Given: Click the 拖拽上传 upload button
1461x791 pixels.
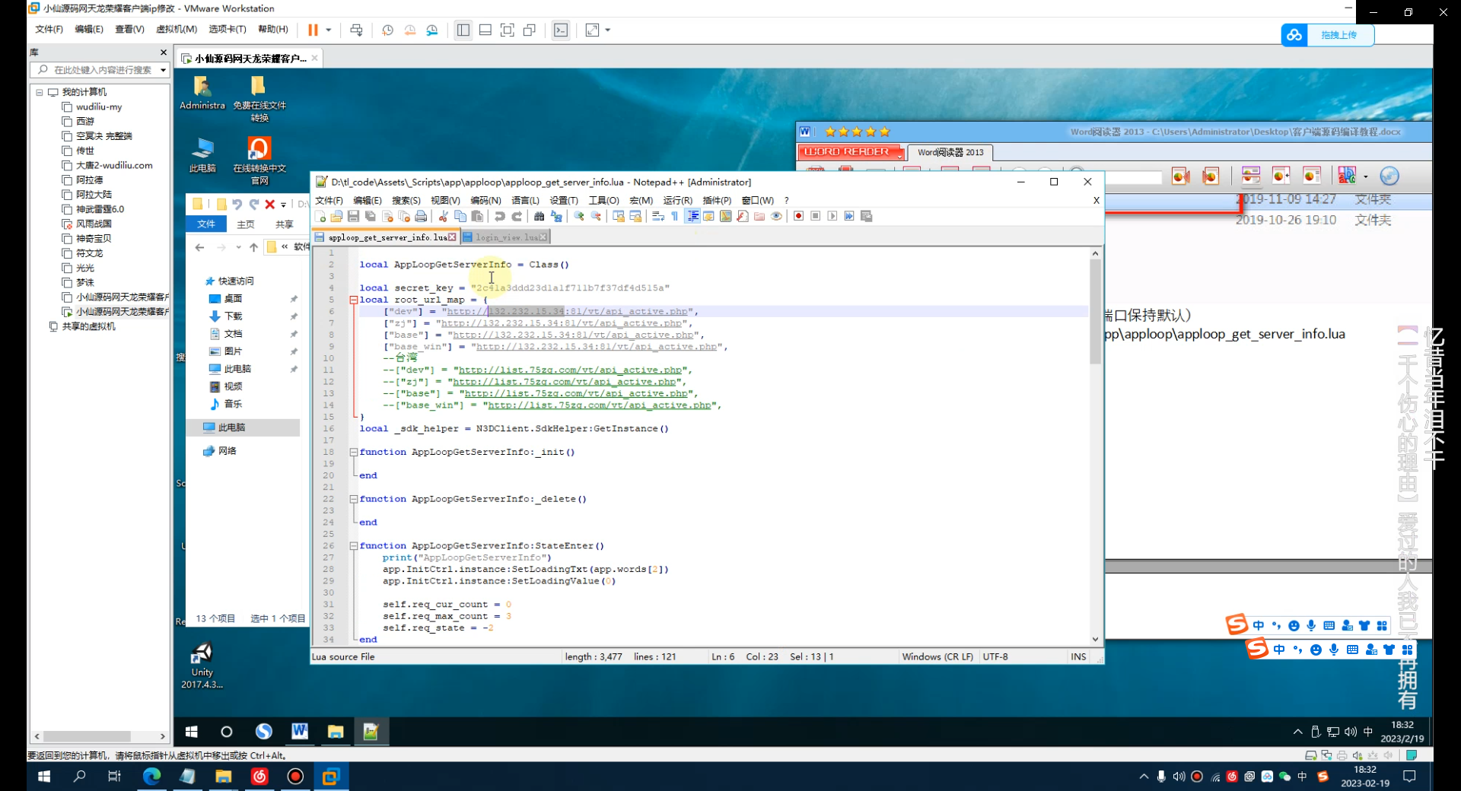Looking at the screenshot, I should click(1328, 35).
